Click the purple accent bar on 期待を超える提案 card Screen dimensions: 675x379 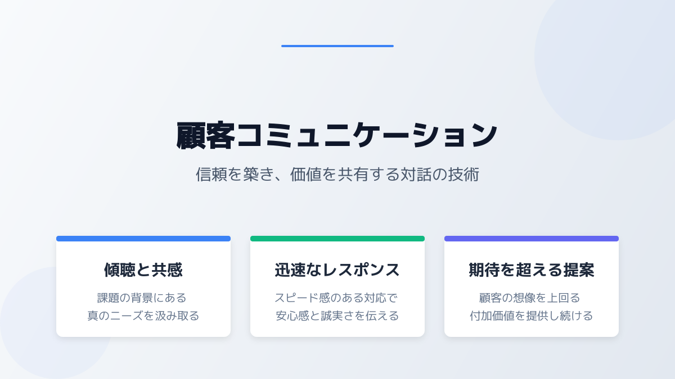point(532,239)
